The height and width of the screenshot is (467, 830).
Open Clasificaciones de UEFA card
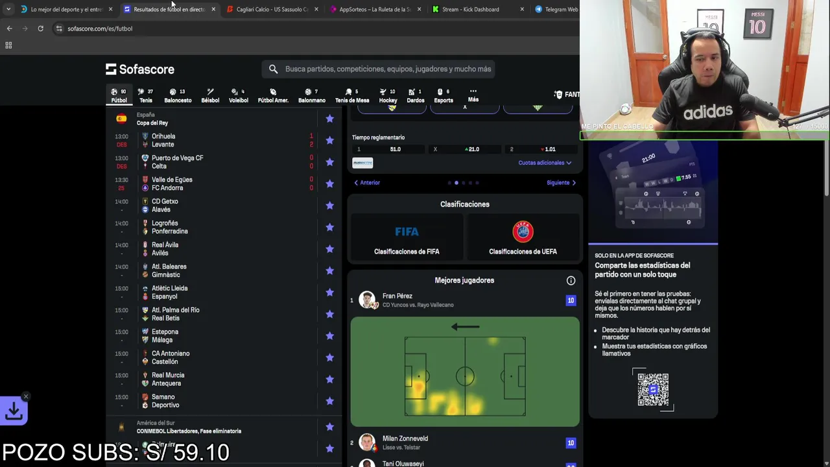point(523,239)
